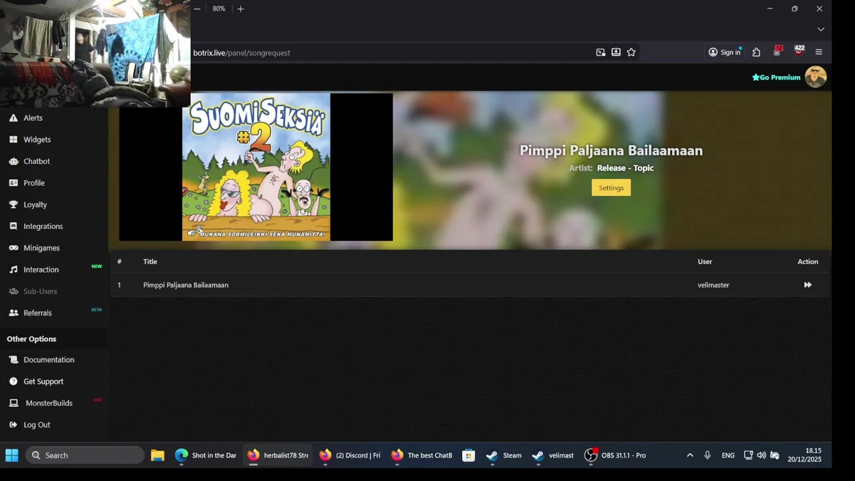Click the artist name Release - Topic
This screenshot has height=481, width=855.
625,168
